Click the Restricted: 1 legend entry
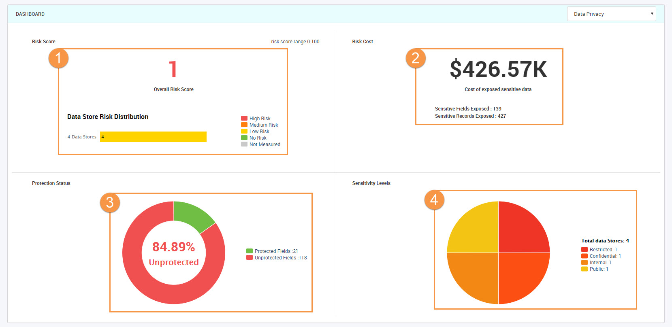 click(599, 250)
